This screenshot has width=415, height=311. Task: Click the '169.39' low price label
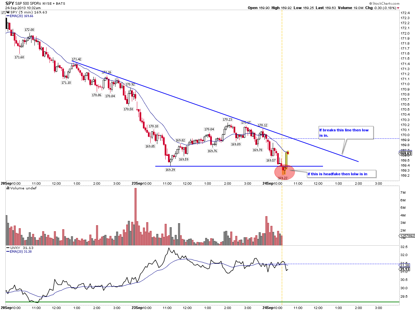(x=170, y=170)
